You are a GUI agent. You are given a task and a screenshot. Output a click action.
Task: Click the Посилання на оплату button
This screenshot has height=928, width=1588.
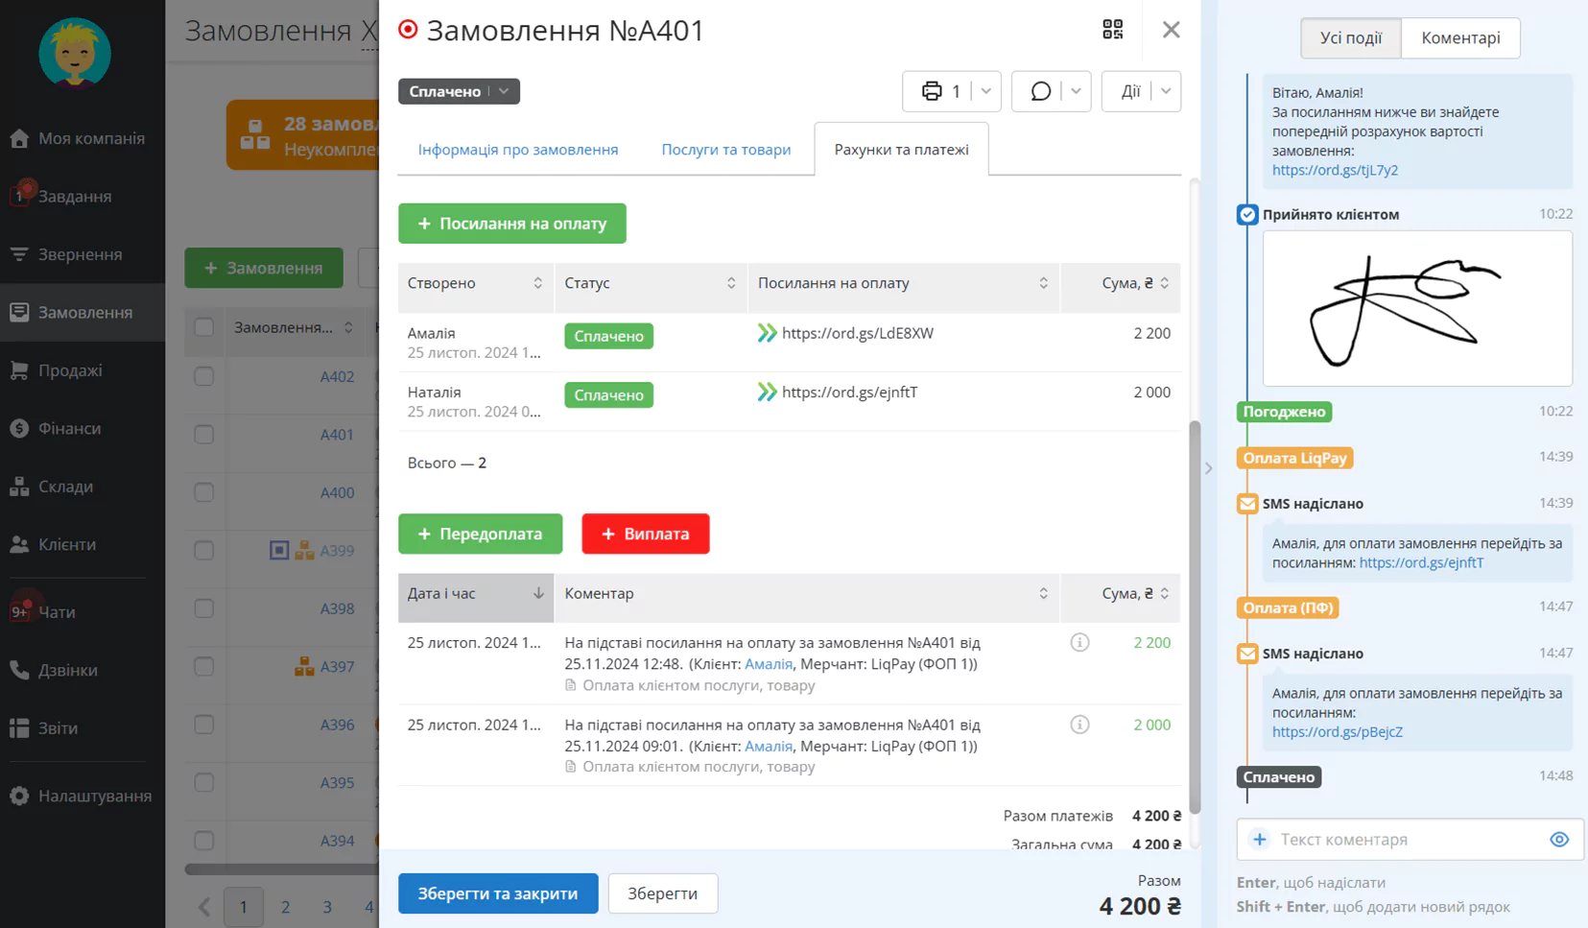coord(512,224)
